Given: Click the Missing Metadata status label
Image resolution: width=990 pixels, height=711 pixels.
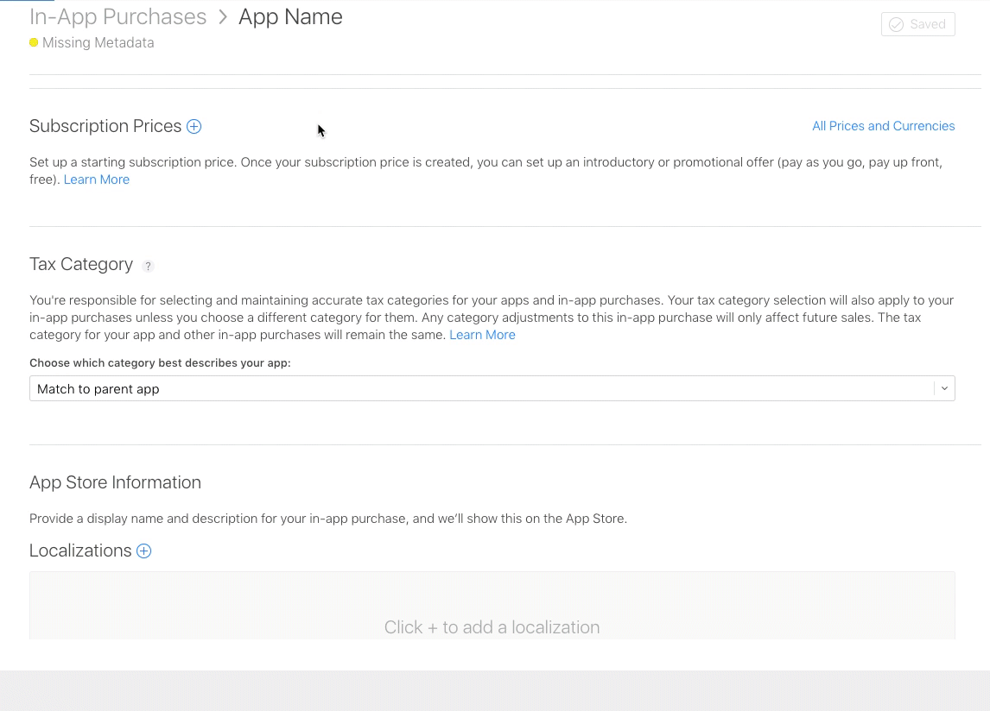Looking at the screenshot, I should pos(98,43).
